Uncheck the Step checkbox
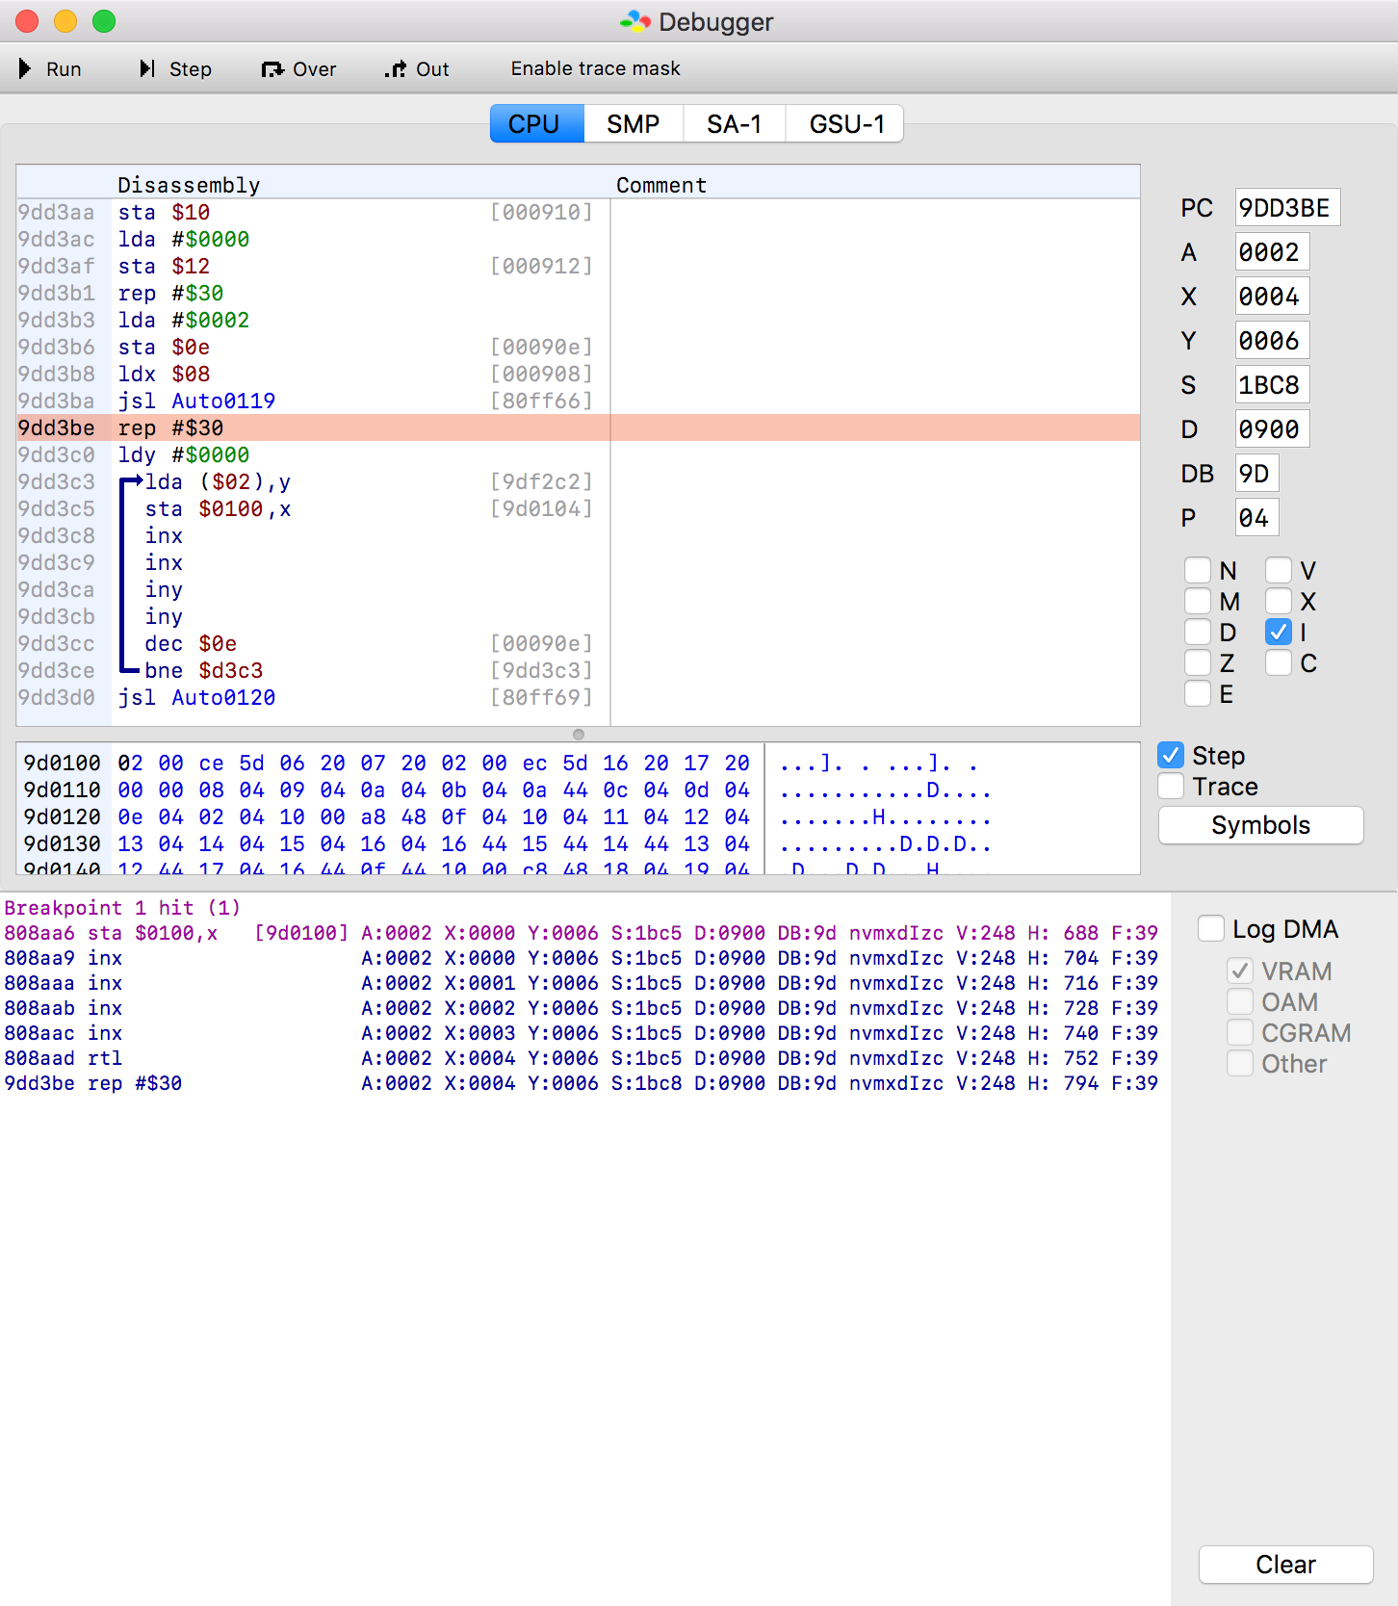1398x1606 pixels. click(x=1171, y=755)
